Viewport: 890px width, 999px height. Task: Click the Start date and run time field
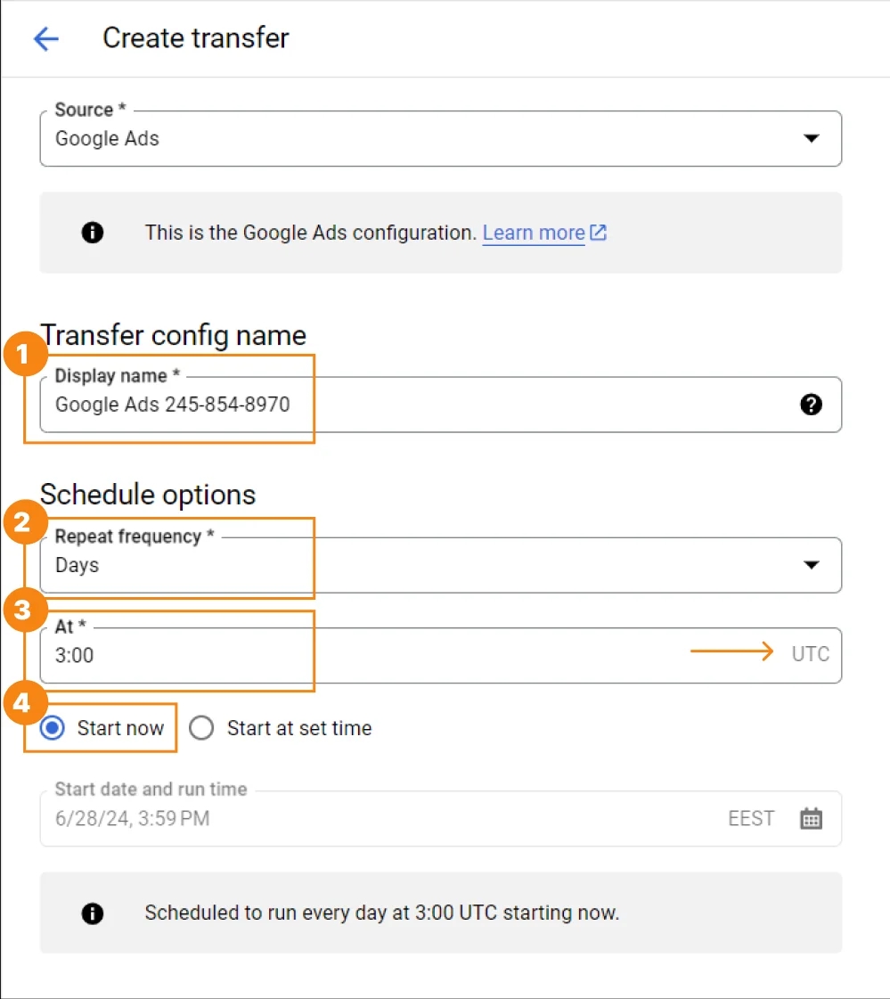point(441,819)
